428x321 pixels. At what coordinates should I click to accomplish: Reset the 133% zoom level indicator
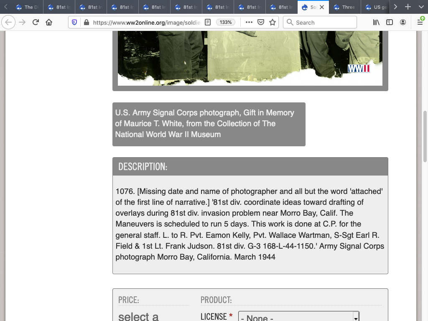pyautogui.click(x=226, y=23)
